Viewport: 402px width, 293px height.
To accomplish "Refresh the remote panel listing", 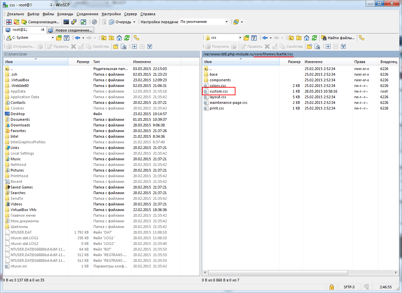I will 314,38.
